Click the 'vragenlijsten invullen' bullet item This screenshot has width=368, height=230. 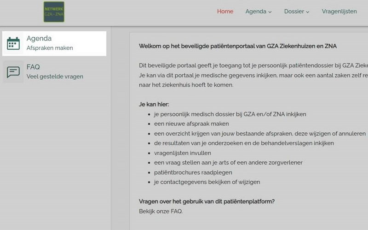(183, 153)
